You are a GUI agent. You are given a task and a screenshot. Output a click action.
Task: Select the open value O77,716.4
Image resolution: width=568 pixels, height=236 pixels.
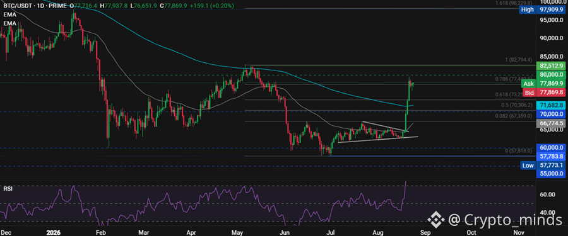[x=84, y=6]
